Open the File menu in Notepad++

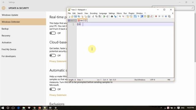pyautogui.click(x=69, y=13)
